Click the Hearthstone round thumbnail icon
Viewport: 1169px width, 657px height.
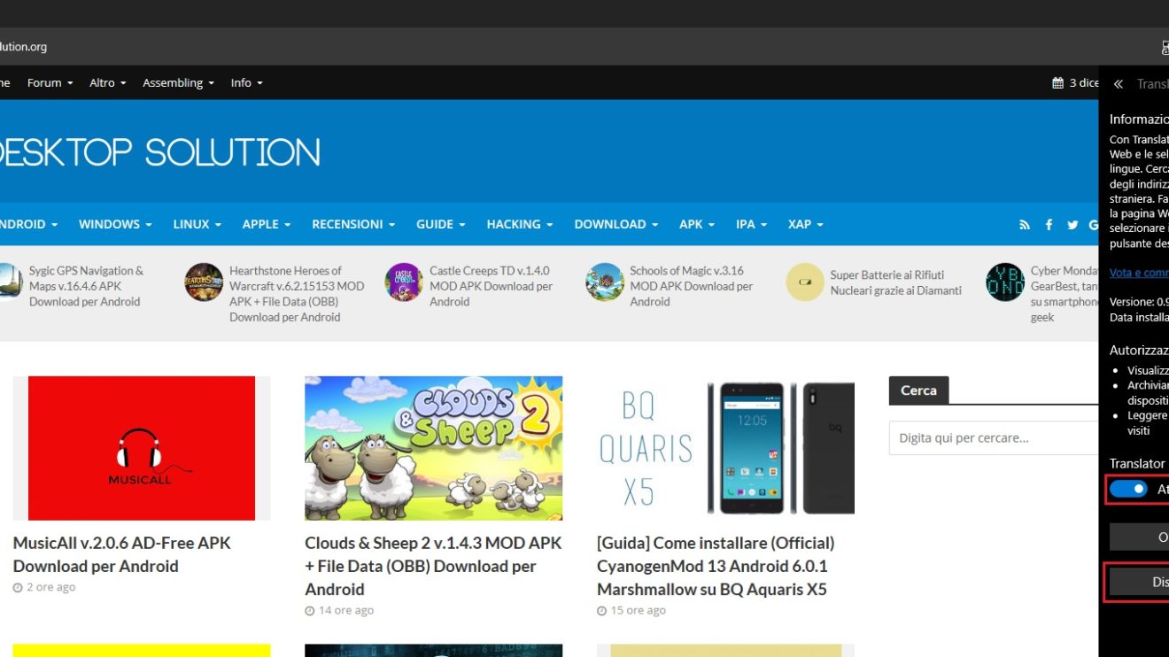click(x=204, y=282)
